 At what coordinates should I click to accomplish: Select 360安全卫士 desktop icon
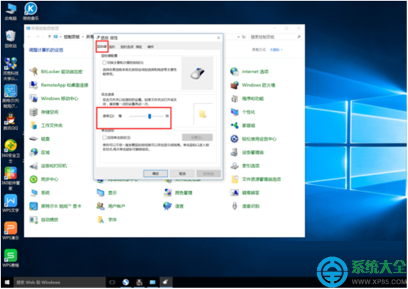point(11,151)
